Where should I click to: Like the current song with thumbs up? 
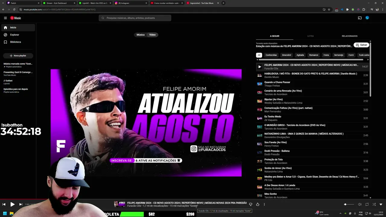click(258, 204)
